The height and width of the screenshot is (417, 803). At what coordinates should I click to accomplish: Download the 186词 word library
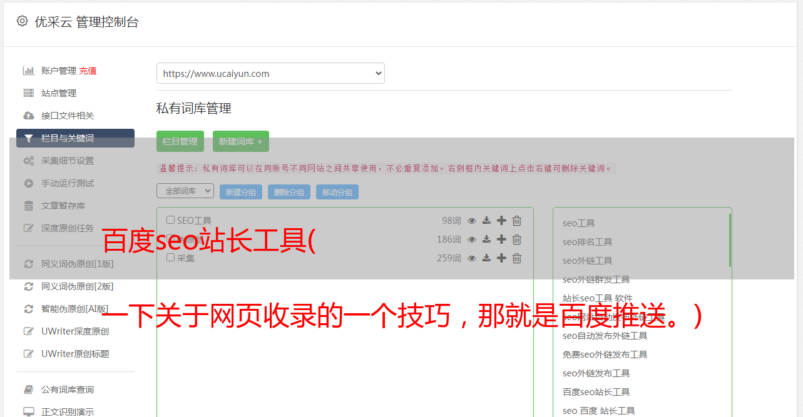487,239
